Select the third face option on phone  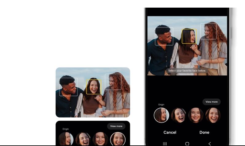pyautogui.click(x=196, y=115)
